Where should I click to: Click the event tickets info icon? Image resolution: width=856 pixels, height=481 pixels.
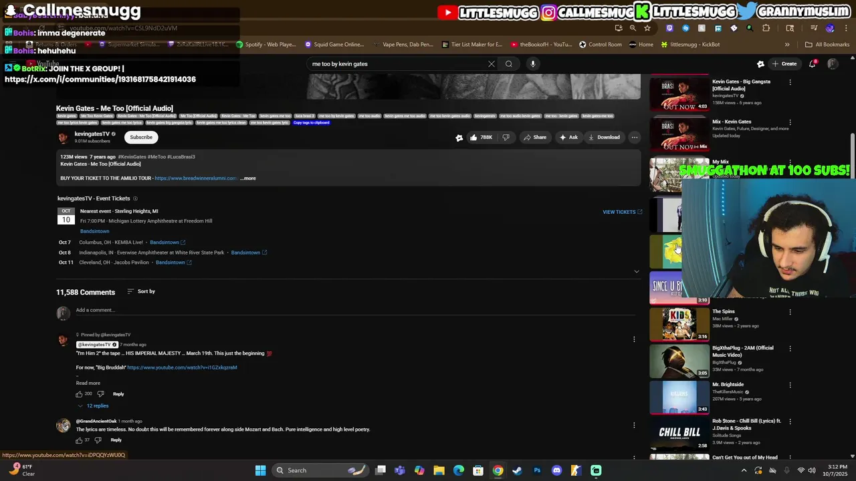[135, 198]
